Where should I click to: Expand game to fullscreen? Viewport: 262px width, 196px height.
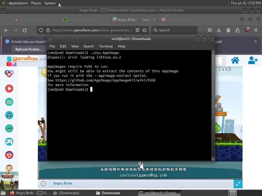coord(238,184)
